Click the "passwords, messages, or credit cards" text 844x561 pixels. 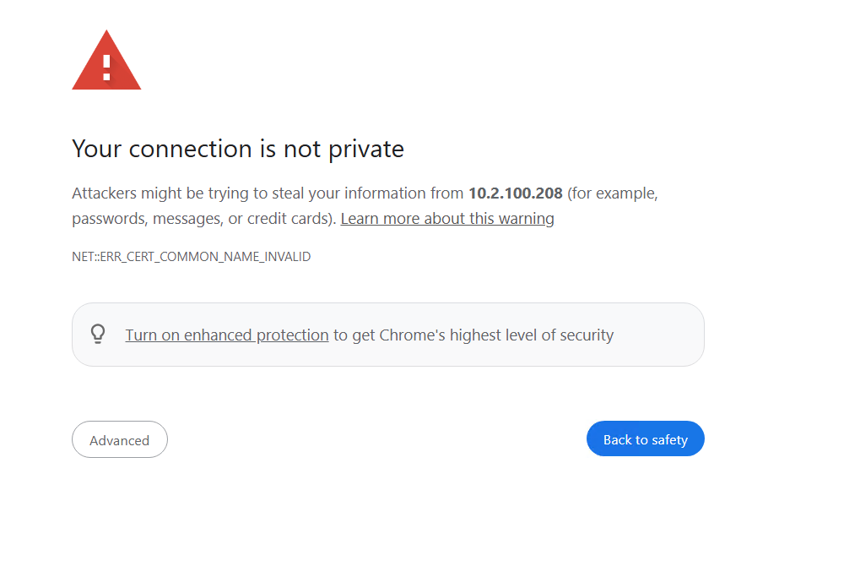tap(203, 219)
